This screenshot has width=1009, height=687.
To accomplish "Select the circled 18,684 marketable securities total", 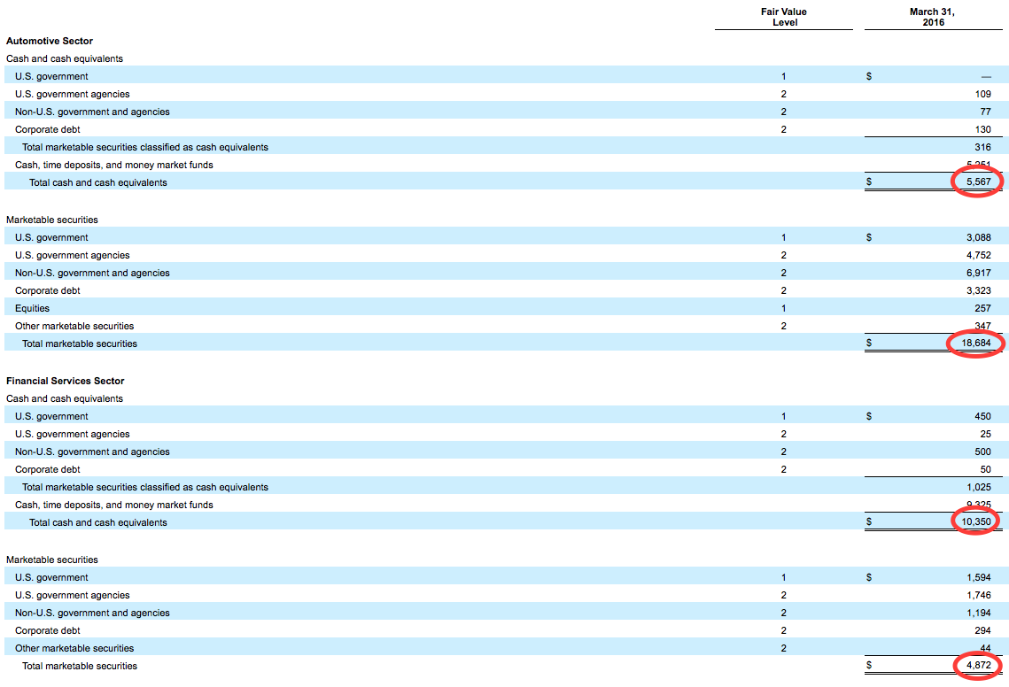I will point(974,343).
